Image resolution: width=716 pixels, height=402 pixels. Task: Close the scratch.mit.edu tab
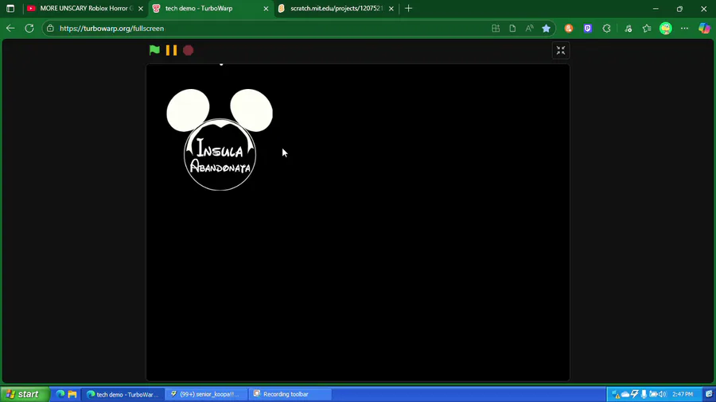[x=391, y=9]
